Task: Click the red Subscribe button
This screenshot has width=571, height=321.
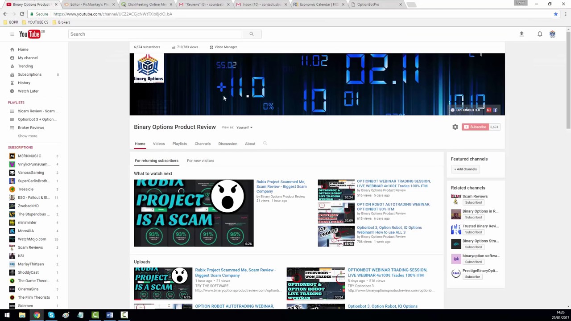Action: pyautogui.click(x=475, y=127)
